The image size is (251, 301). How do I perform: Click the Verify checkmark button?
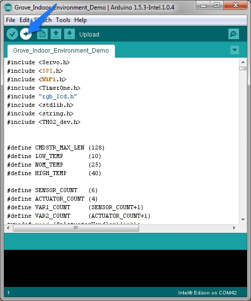[x=12, y=34]
